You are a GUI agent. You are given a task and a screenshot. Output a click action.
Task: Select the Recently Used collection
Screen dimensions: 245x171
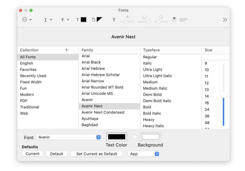click(48, 76)
